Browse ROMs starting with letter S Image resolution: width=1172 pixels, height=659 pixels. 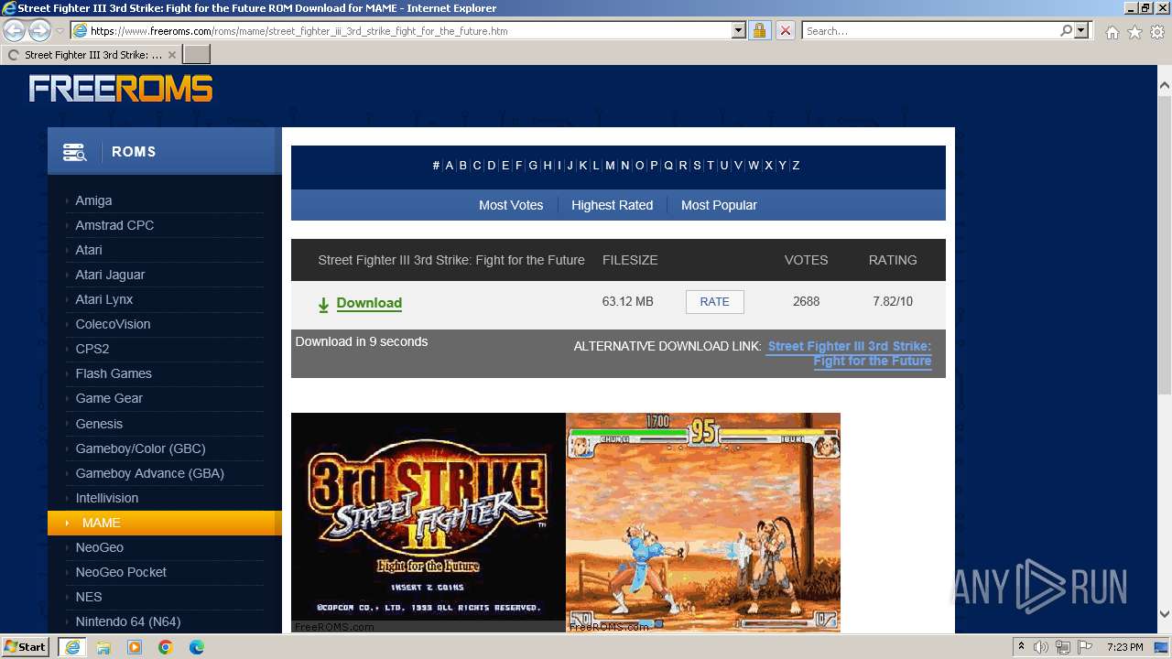697,166
